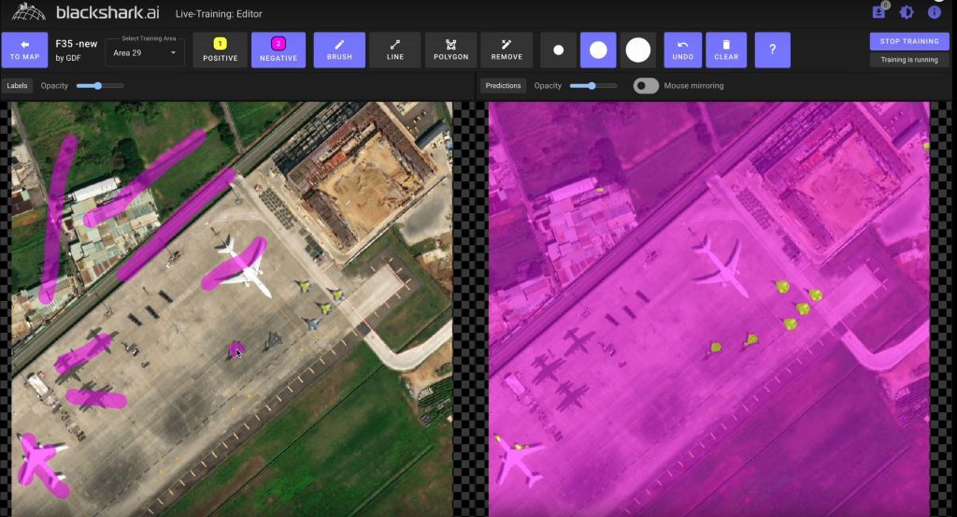Click the Predictions panel tab
Viewport: 957px width, 517px height.
(x=503, y=86)
